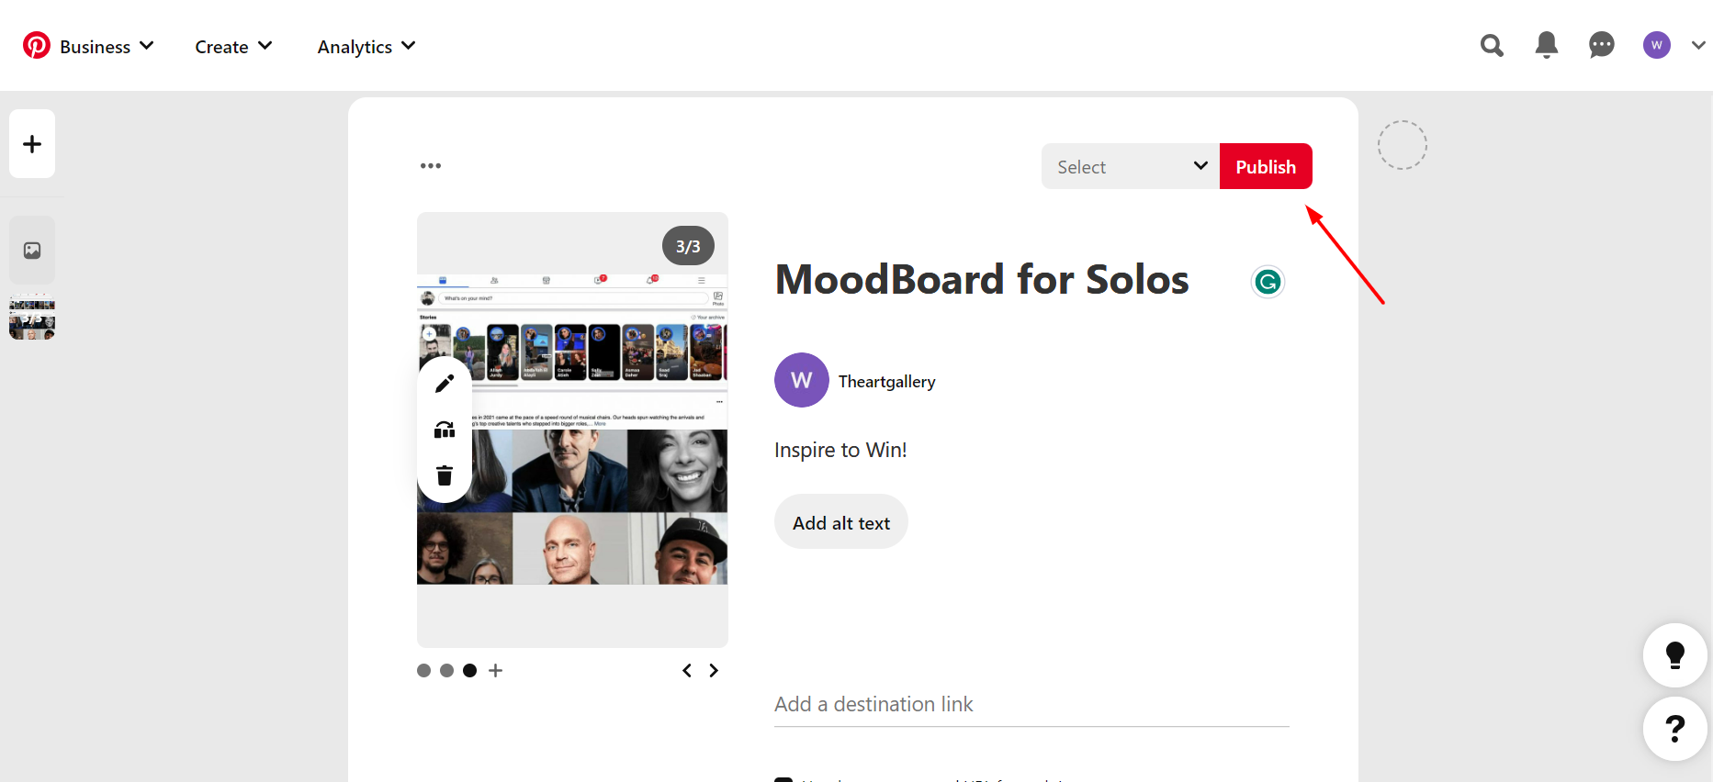Viewport: 1713px width, 782px height.
Task: Open the search magnifier icon
Action: (x=1492, y=45)
